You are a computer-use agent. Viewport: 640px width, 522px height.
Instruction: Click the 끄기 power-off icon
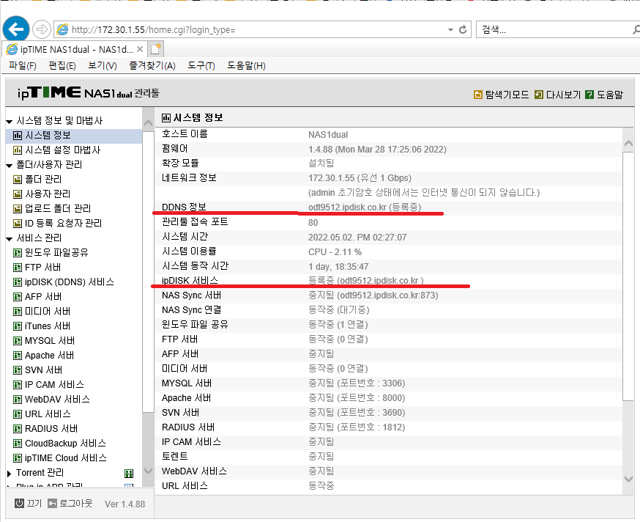click(19, 503)
